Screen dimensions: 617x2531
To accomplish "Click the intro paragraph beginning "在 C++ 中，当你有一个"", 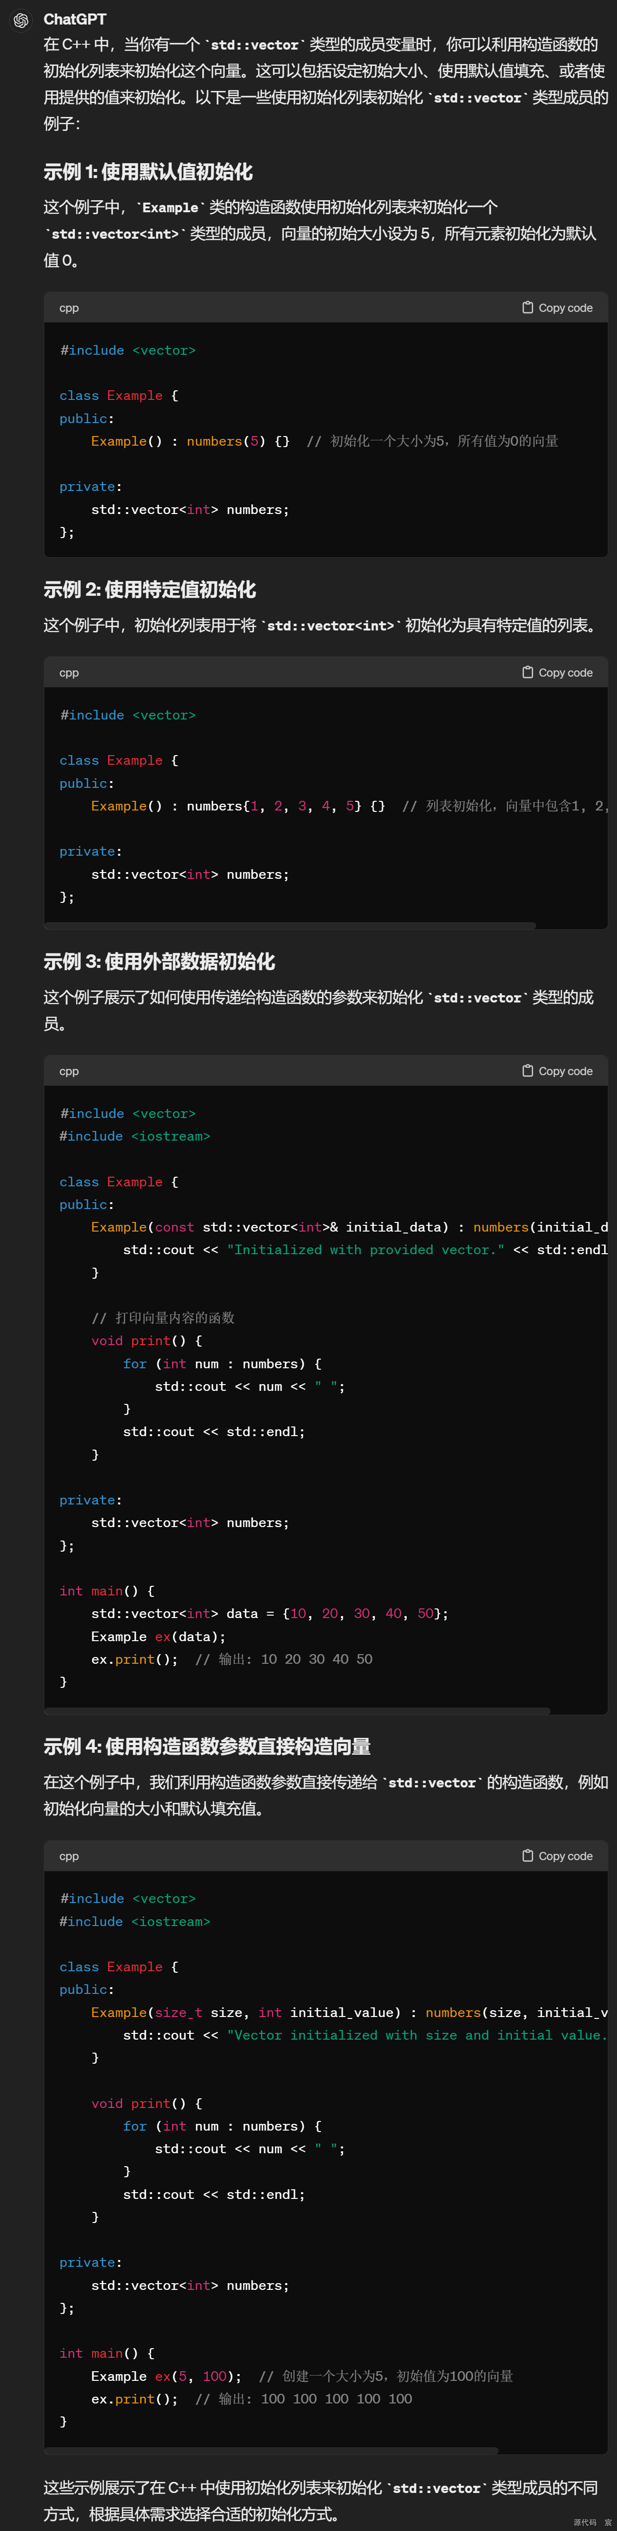I will click(x=325, y=84).
